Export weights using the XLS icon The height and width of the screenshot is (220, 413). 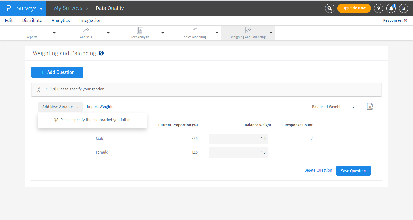pos(370,107)
